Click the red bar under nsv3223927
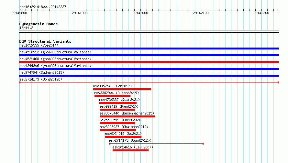 coord(118,130)
